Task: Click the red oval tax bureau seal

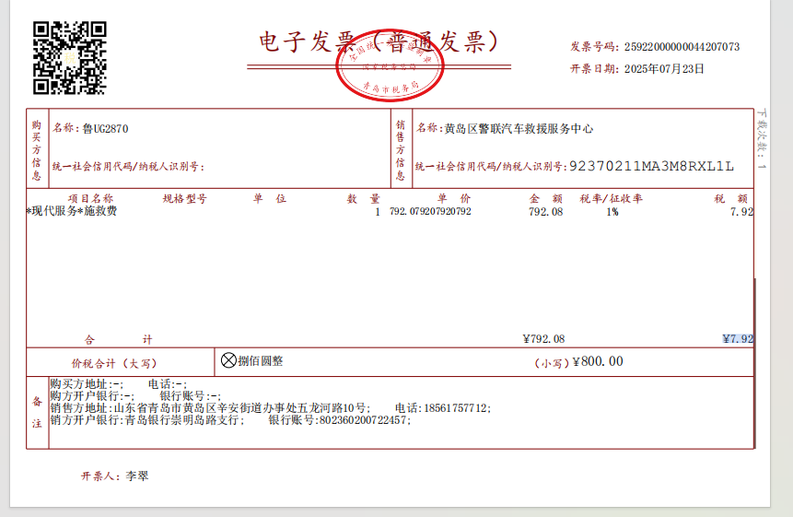Action: [x=391, y=70]
